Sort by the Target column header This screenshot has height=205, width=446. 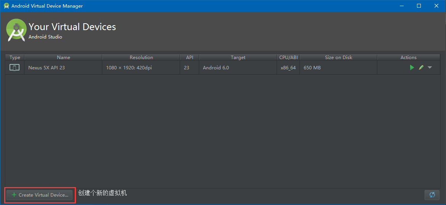tap(238, 58)
